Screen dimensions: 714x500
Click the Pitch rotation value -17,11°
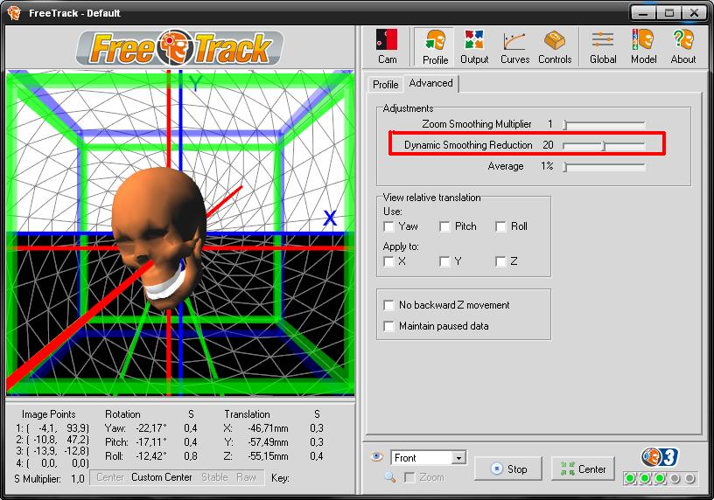point(151,442)
